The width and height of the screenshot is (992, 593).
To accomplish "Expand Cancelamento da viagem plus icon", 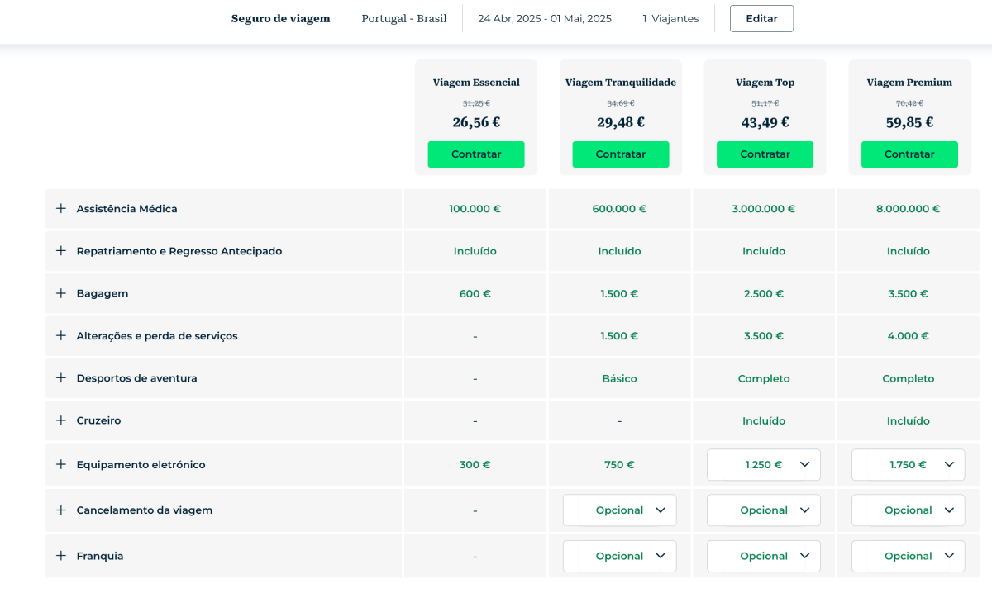I will [x=60, y=510].
